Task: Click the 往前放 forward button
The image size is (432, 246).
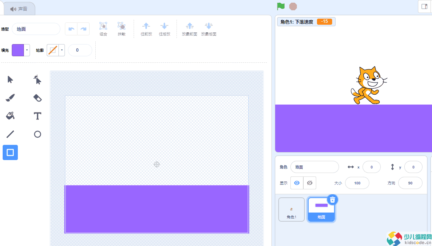Action: pyautogui.click(x=146, y=29)
